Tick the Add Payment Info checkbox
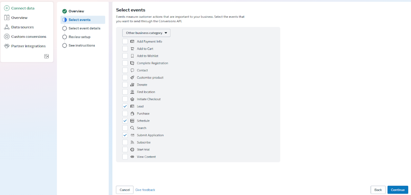 pyautogui.click(x=125, y=42)
